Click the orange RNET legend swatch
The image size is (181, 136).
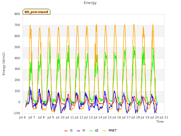pos(104,131)
